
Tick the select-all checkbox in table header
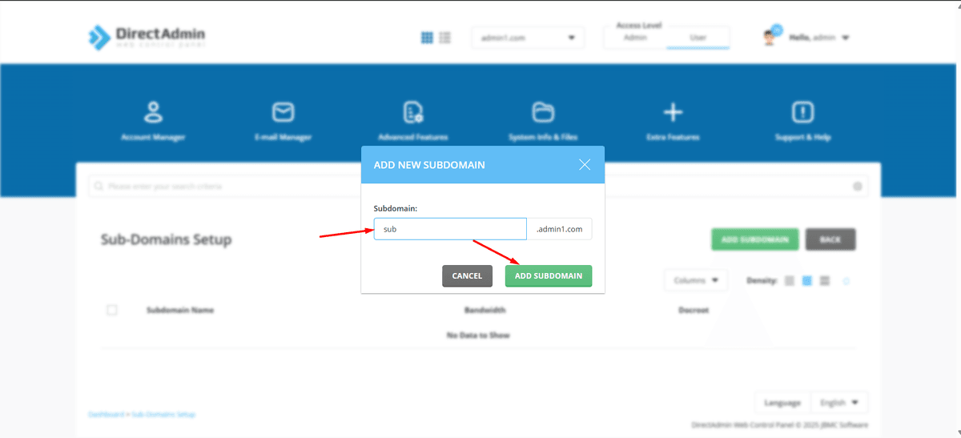[112, 310]
